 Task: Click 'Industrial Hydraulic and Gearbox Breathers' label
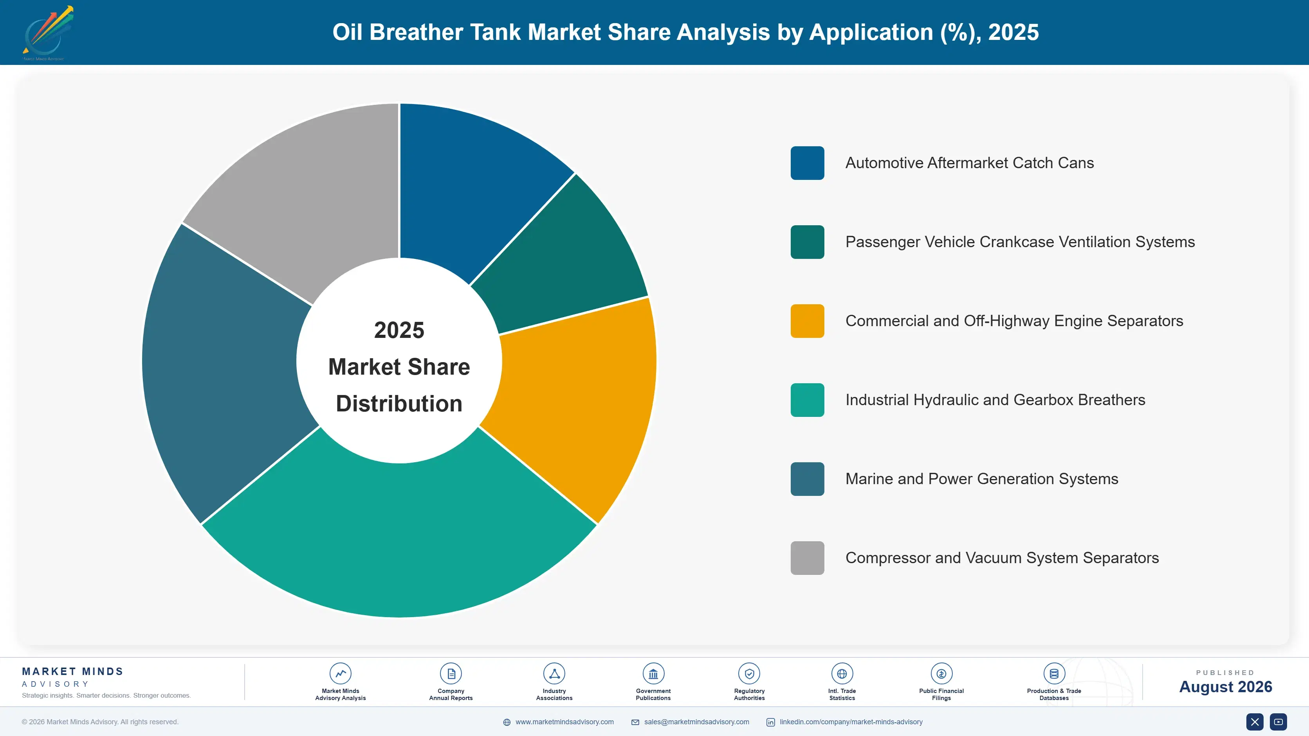click(x=995, y=400)
